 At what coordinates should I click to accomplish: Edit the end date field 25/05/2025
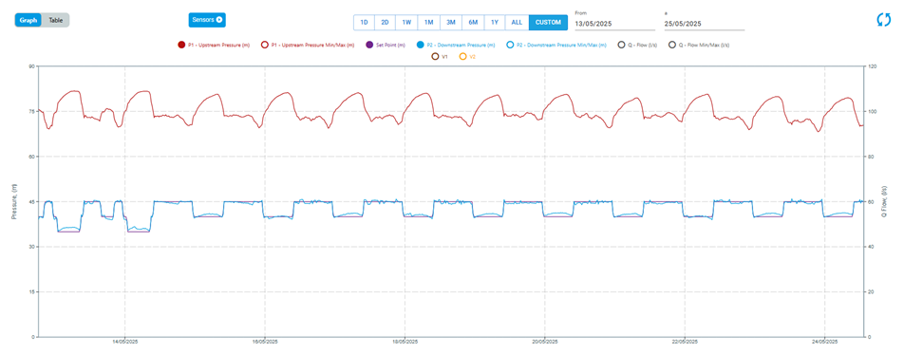coord(704,24)
